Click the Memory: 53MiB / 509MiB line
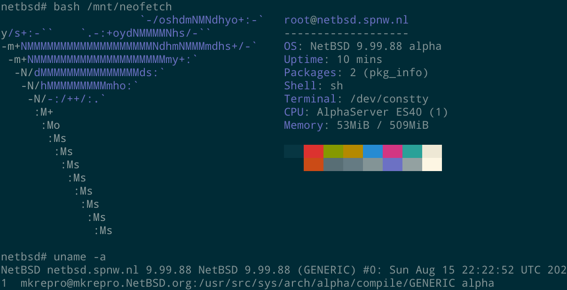This screenshot has width=567, height=290. (355, 125)
